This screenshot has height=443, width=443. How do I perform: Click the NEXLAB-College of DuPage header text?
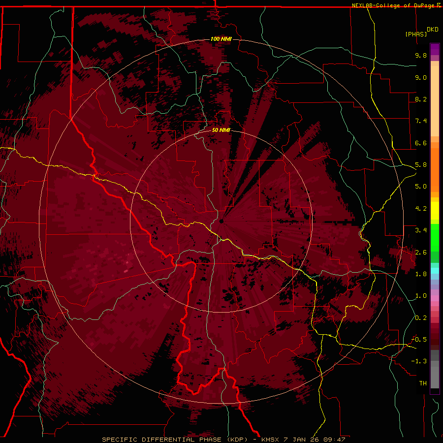394,5
